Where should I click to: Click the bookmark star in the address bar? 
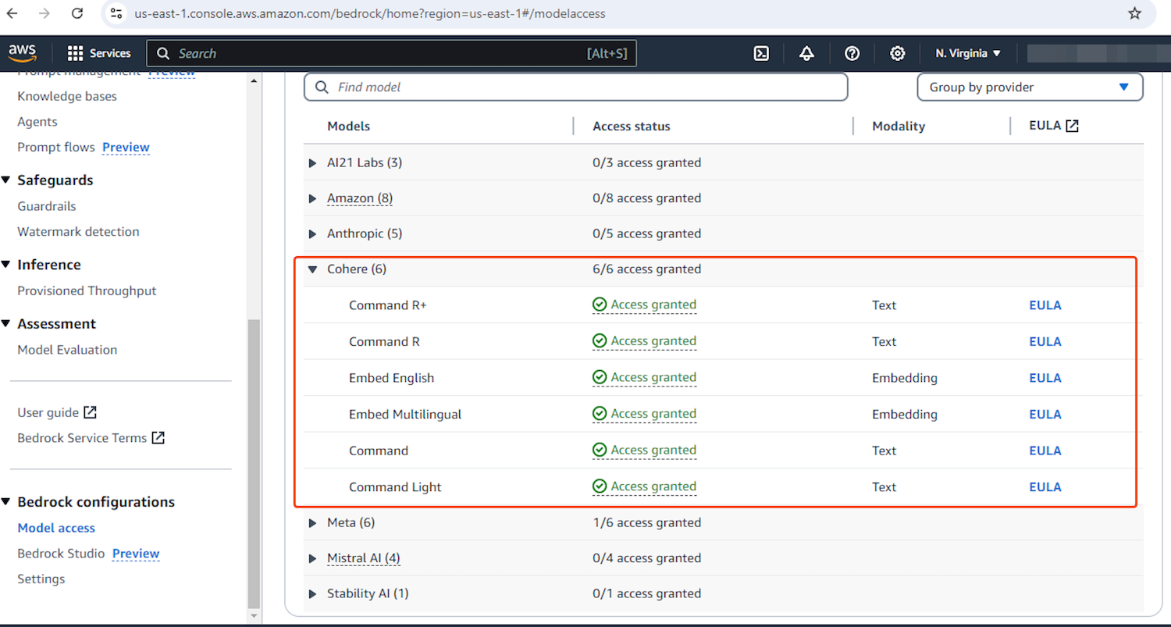[1135, 12]
